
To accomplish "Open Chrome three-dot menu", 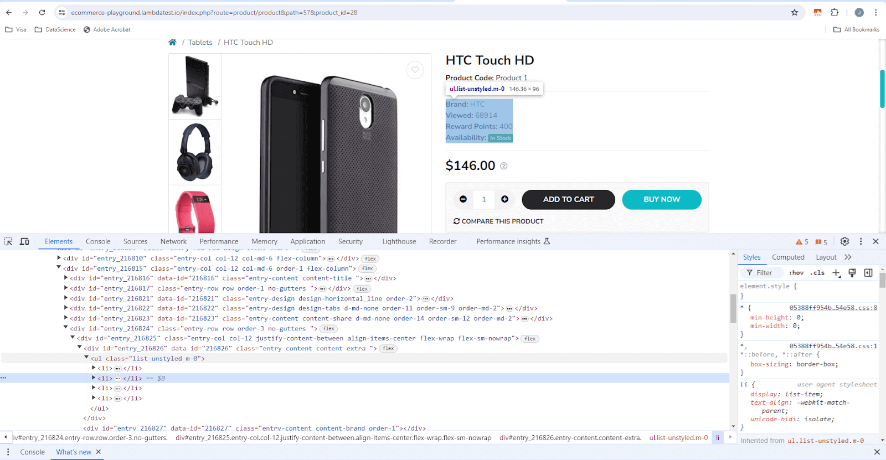I will point(876,12).
